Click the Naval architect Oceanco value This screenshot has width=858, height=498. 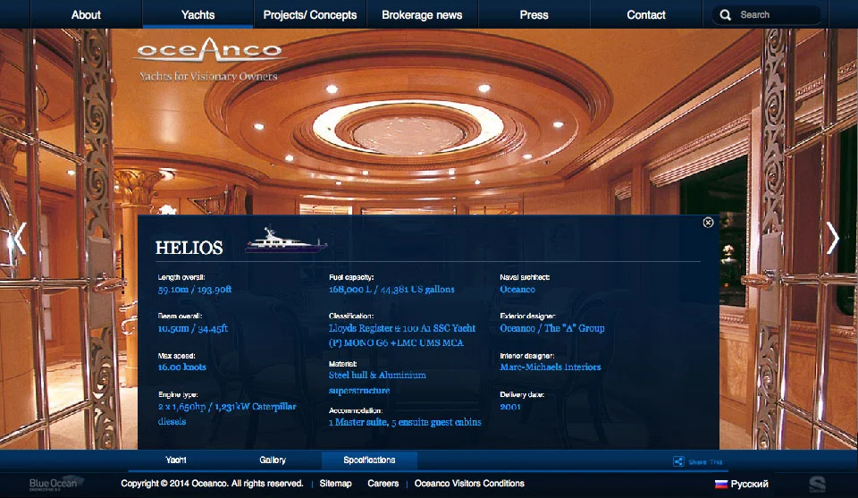(517, 290)
